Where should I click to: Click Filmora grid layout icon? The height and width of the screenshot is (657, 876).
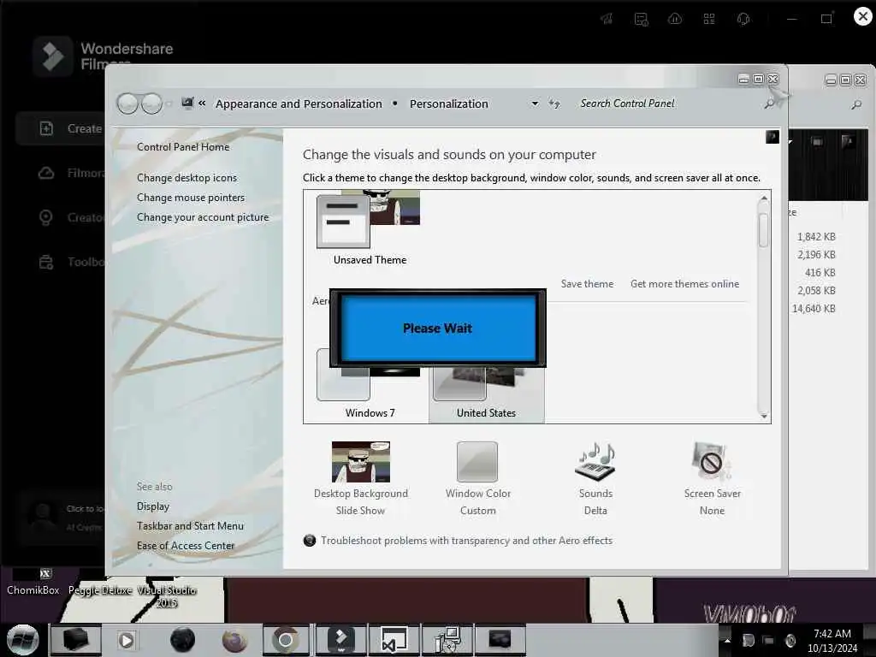[x=709, y=19]
